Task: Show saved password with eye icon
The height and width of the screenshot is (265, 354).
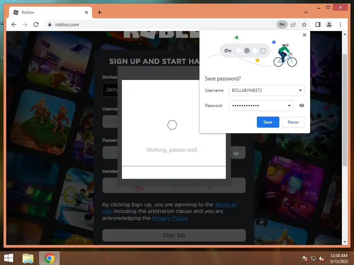Action: click(301, 106)
